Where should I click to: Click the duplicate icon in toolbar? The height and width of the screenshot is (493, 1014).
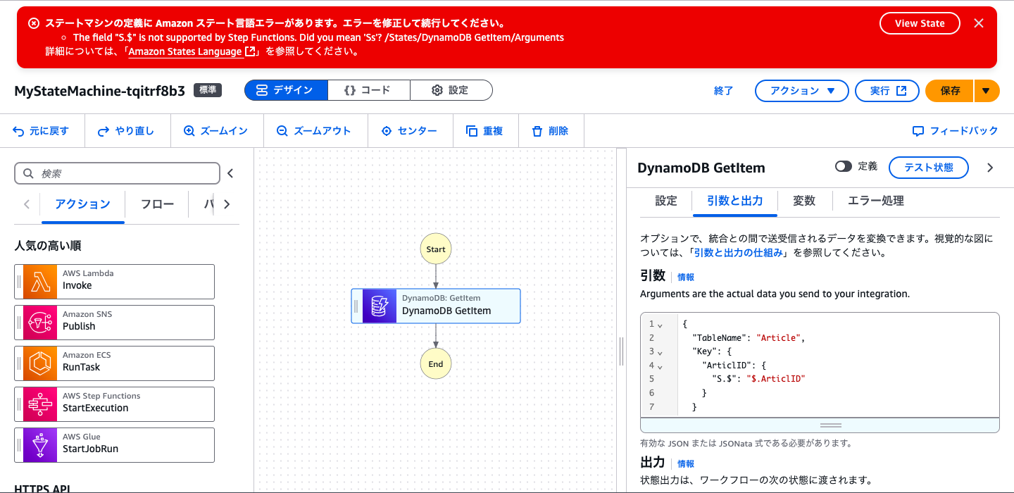point(472,131)
